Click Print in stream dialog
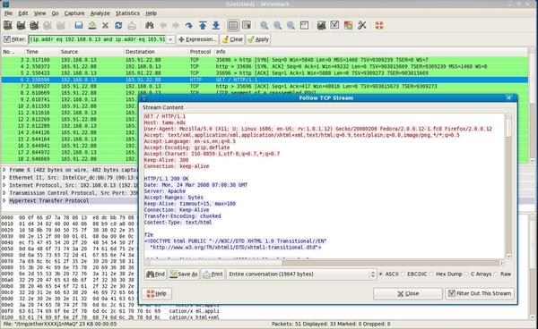The height and width of the screenshot is (329, 538). (x=213, y=274)
